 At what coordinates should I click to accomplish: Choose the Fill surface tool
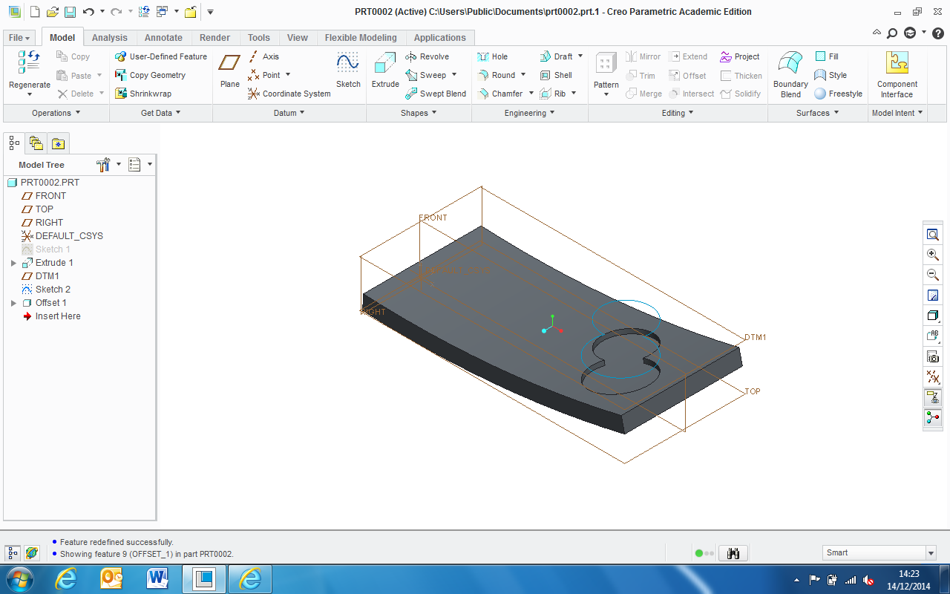tap(827, 56)
